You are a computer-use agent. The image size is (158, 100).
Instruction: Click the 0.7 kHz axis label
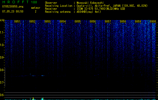pos(2,82)
